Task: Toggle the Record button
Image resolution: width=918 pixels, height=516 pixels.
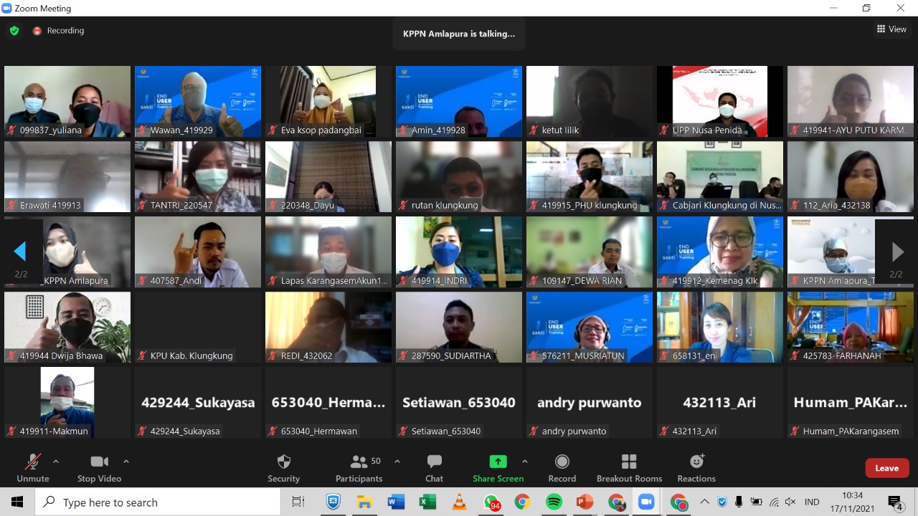Action: pos(562,467)
